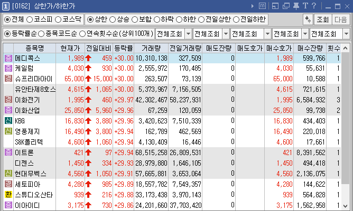Sort by 거래량 column header
This screenshot has height=211, width=353.
click(151, 48)
